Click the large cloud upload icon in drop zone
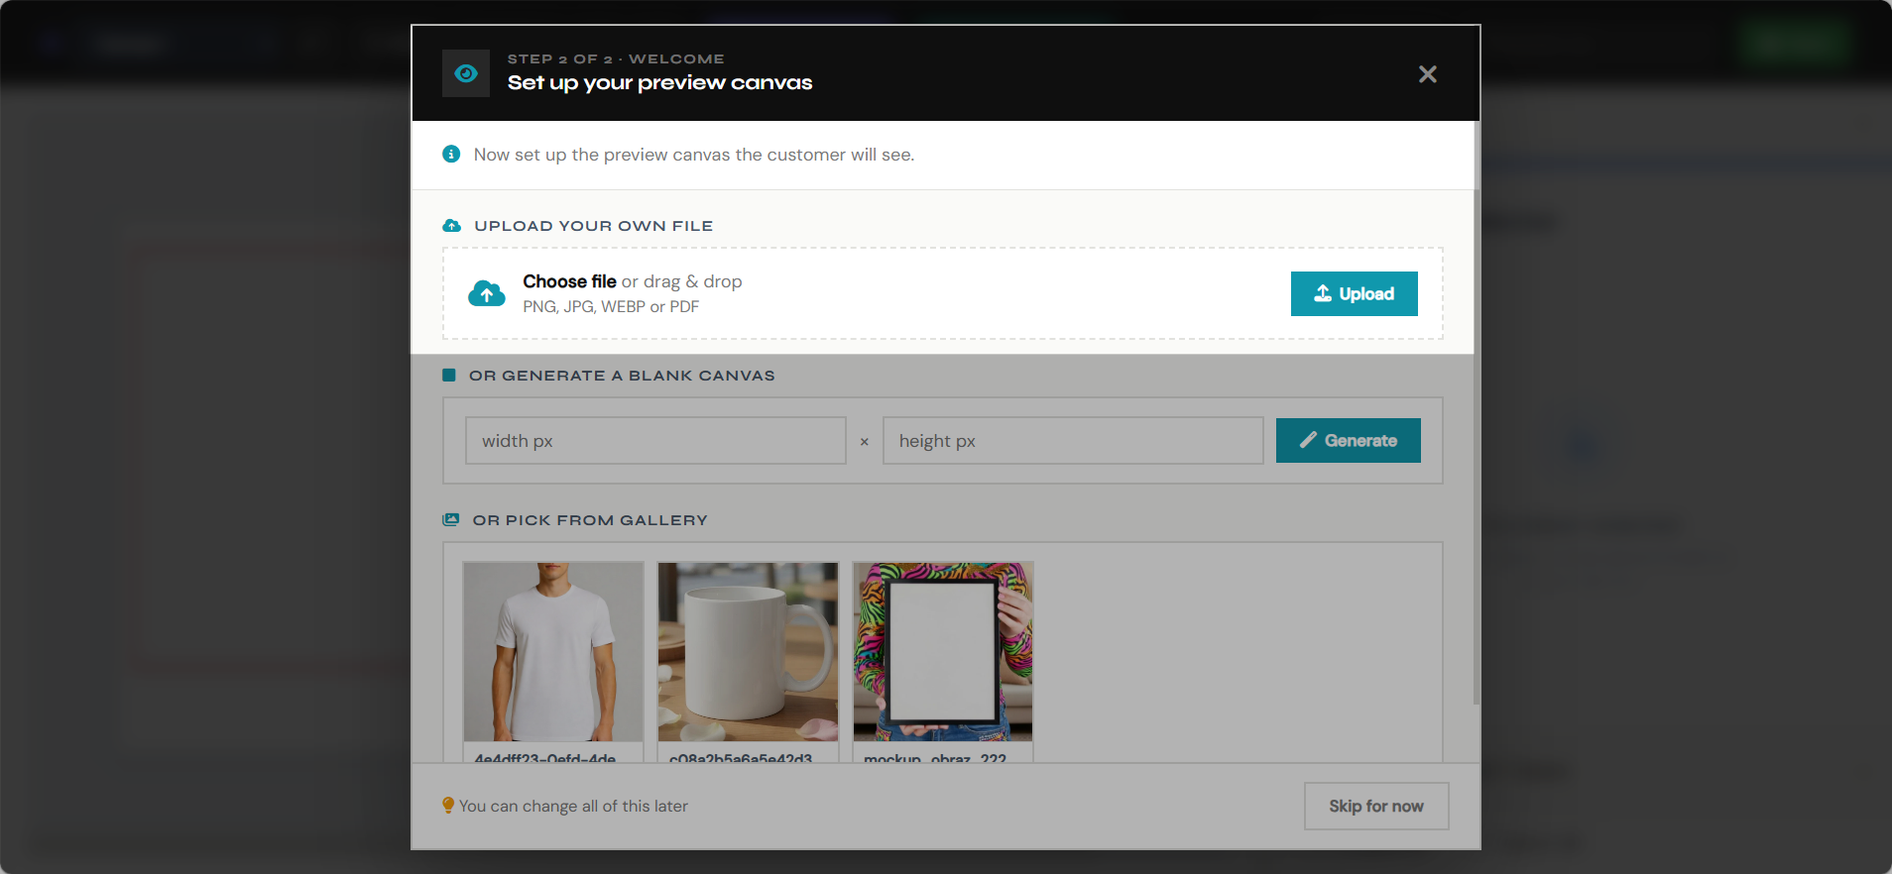 (487, 293)
